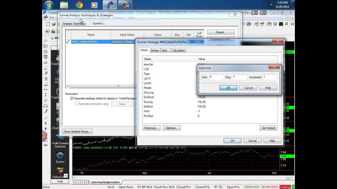Click the calendar clock toolbar icon
This screenshot has height=189, width=337.
[x=269, y=24]
